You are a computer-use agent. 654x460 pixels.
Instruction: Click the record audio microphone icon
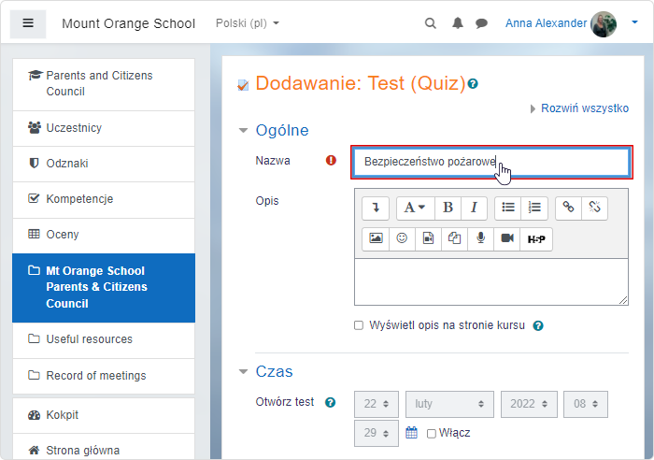(480, 238)
